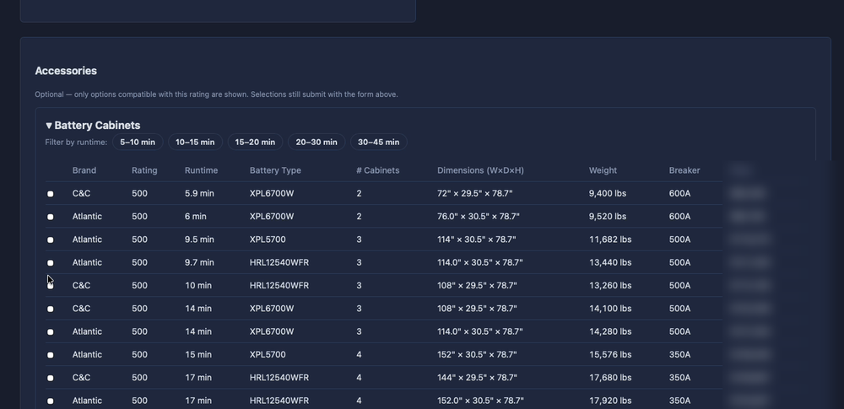Click the # Cabinets column header
844x409 pixels.
click(378, 170)
